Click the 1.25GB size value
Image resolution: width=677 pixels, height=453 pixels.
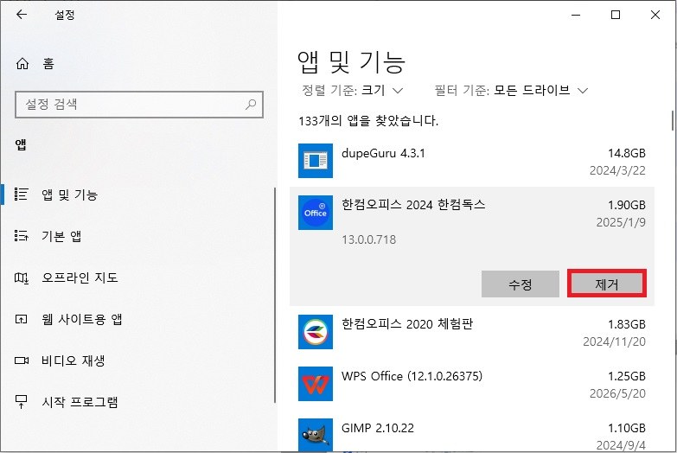pyautogui.click(x=627, y=376)
